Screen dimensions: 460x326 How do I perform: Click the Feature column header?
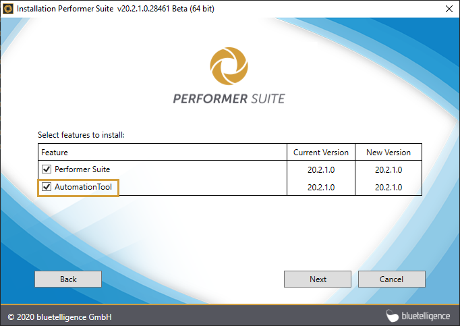pos(55,153)
